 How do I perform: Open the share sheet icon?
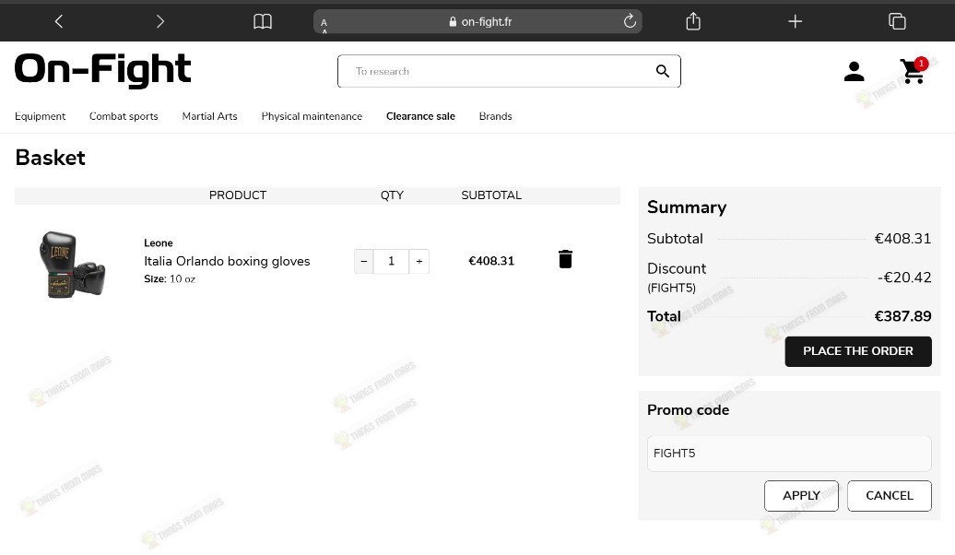click(693, 21)
